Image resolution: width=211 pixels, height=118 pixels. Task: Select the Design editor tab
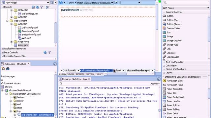pyautogui.click(x=62, y=74)
